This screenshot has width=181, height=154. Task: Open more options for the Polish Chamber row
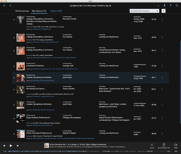(x=162, y=133)
